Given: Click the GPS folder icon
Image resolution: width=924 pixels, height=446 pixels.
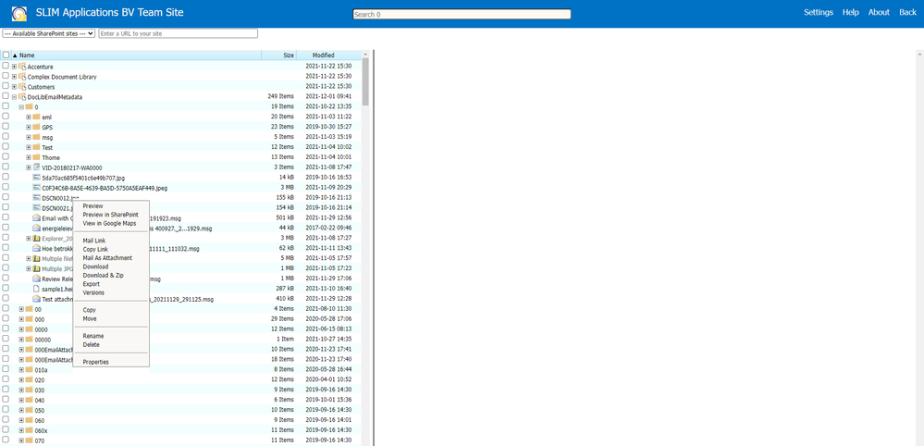Looking at the screenshot, I should 36,127.
